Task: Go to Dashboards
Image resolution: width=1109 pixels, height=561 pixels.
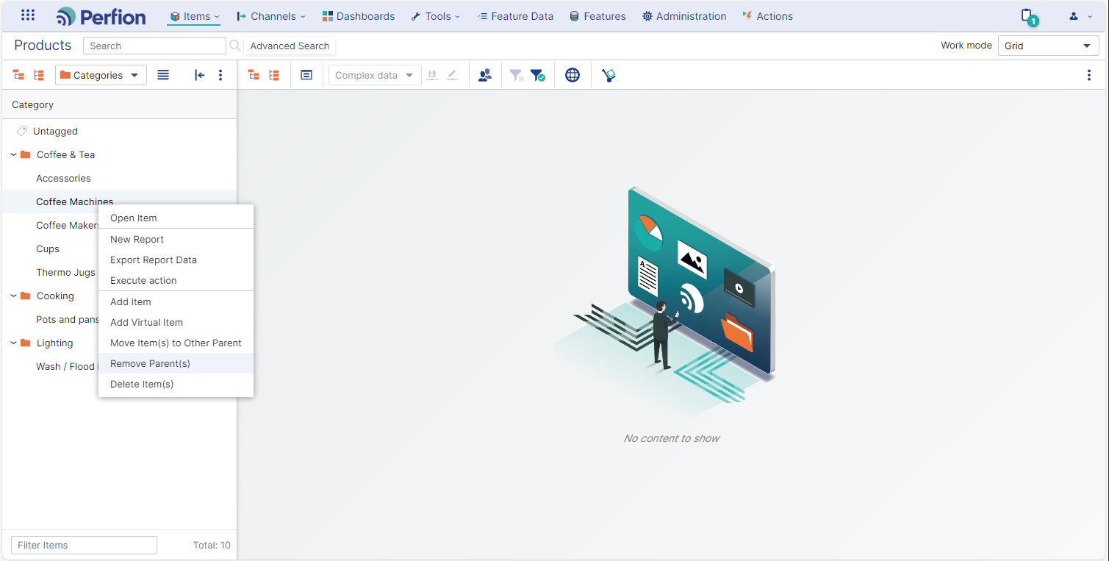Action: 359,16
